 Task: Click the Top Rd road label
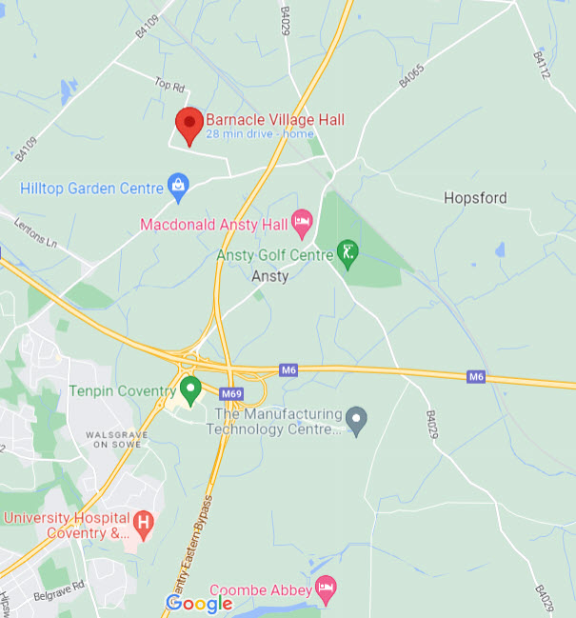coord(169,85)
